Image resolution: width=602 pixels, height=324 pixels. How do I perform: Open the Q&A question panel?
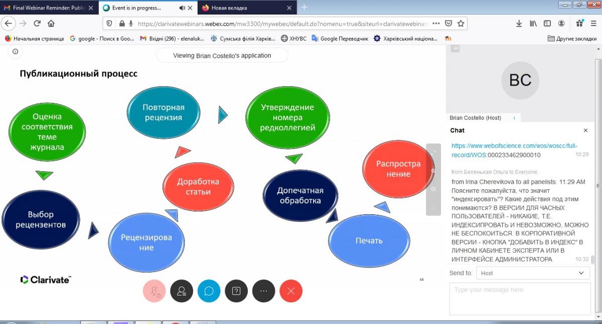pyautogui.click(x=236, y=291)
